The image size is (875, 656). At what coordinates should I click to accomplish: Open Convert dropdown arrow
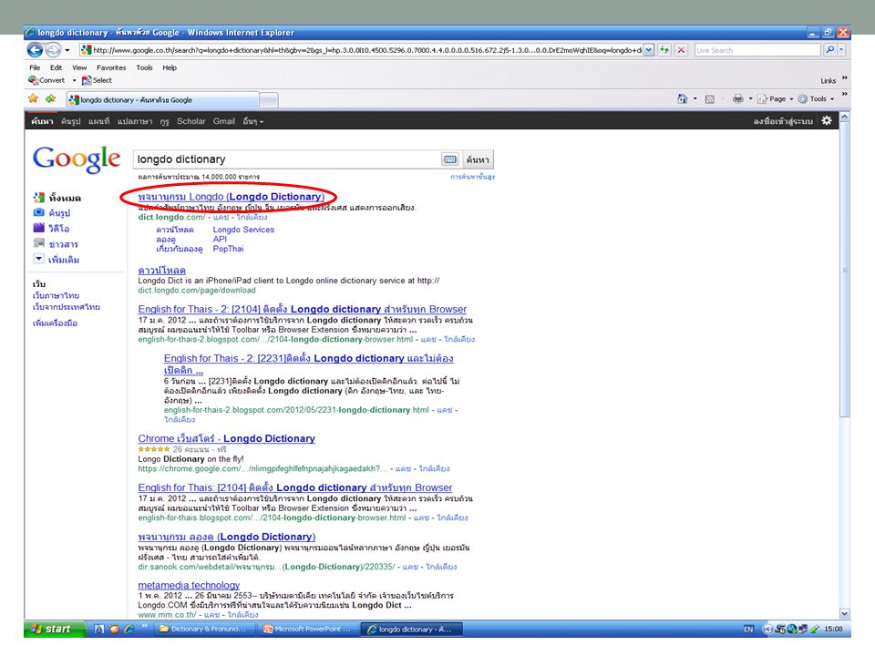click(x=74, y=80)
